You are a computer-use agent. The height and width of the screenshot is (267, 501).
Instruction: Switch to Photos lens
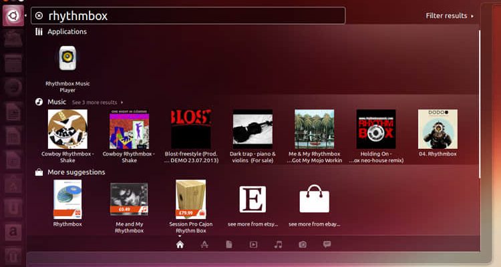pos(303,245)
